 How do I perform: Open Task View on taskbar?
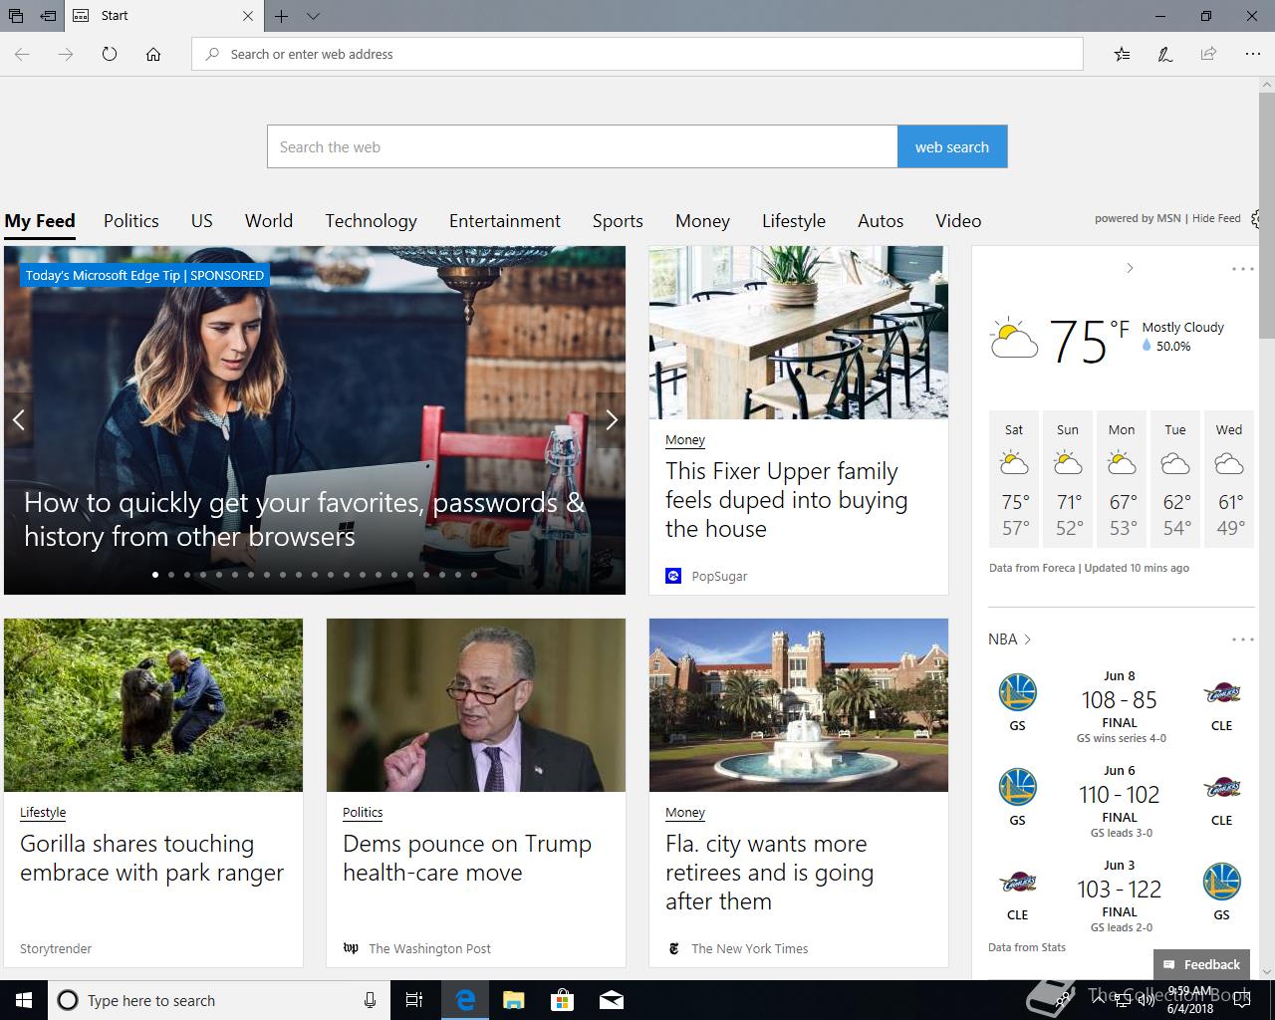coord(415,1000)
